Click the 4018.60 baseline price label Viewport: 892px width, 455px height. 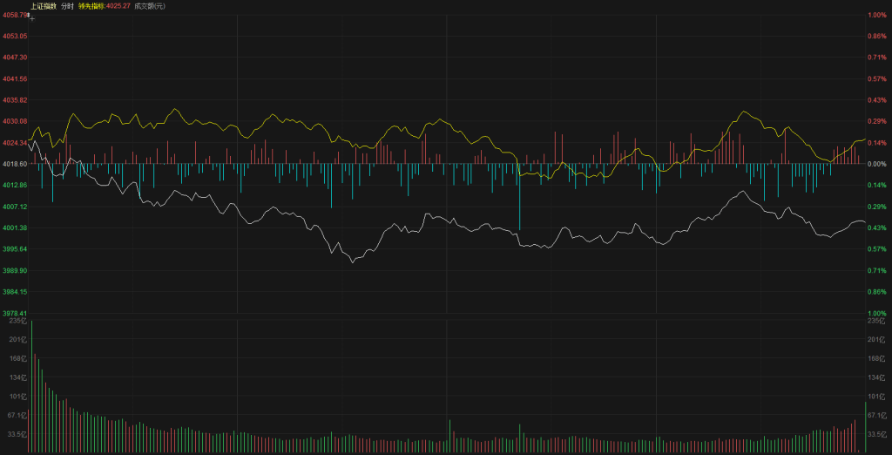pyautogui.click(x=15, y=164)
